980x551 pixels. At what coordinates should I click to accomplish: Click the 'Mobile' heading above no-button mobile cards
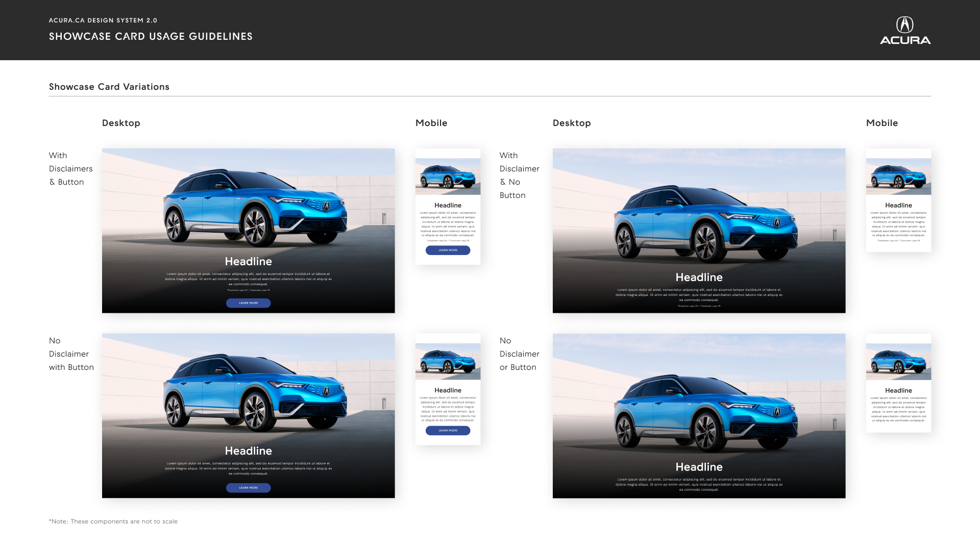(882, 123)
